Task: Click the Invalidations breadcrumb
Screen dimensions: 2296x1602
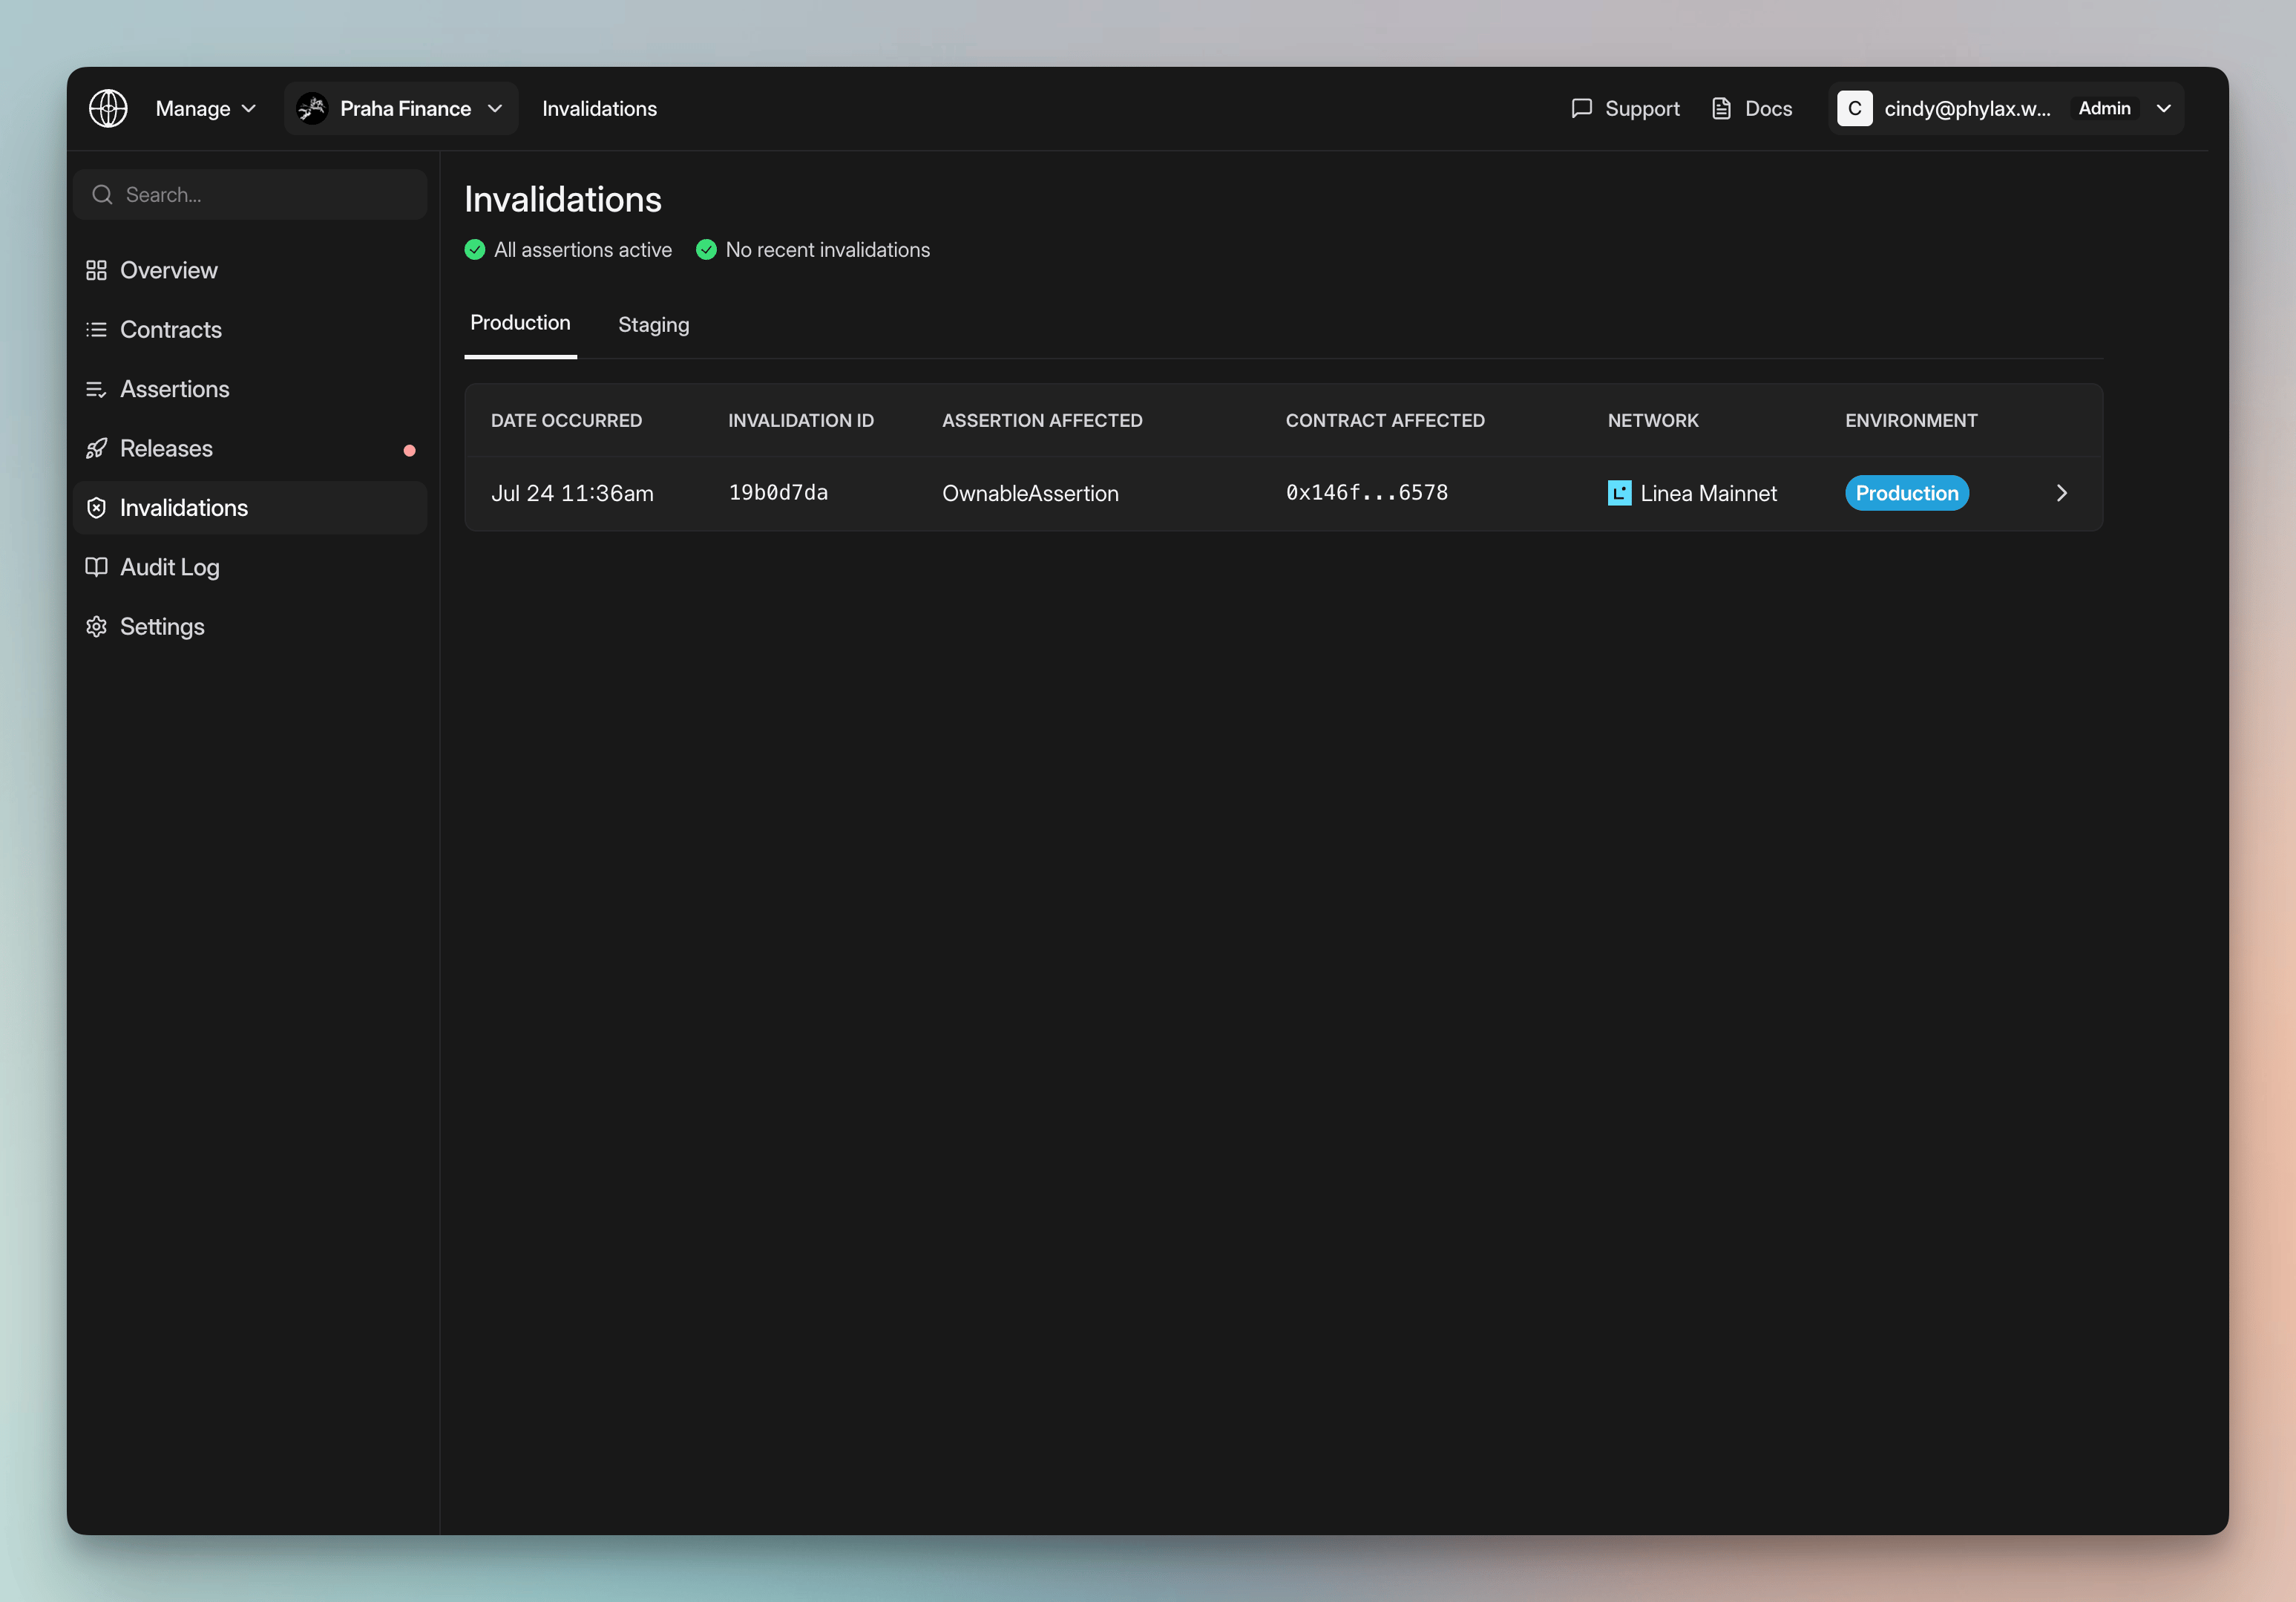Action: point(599,108)
